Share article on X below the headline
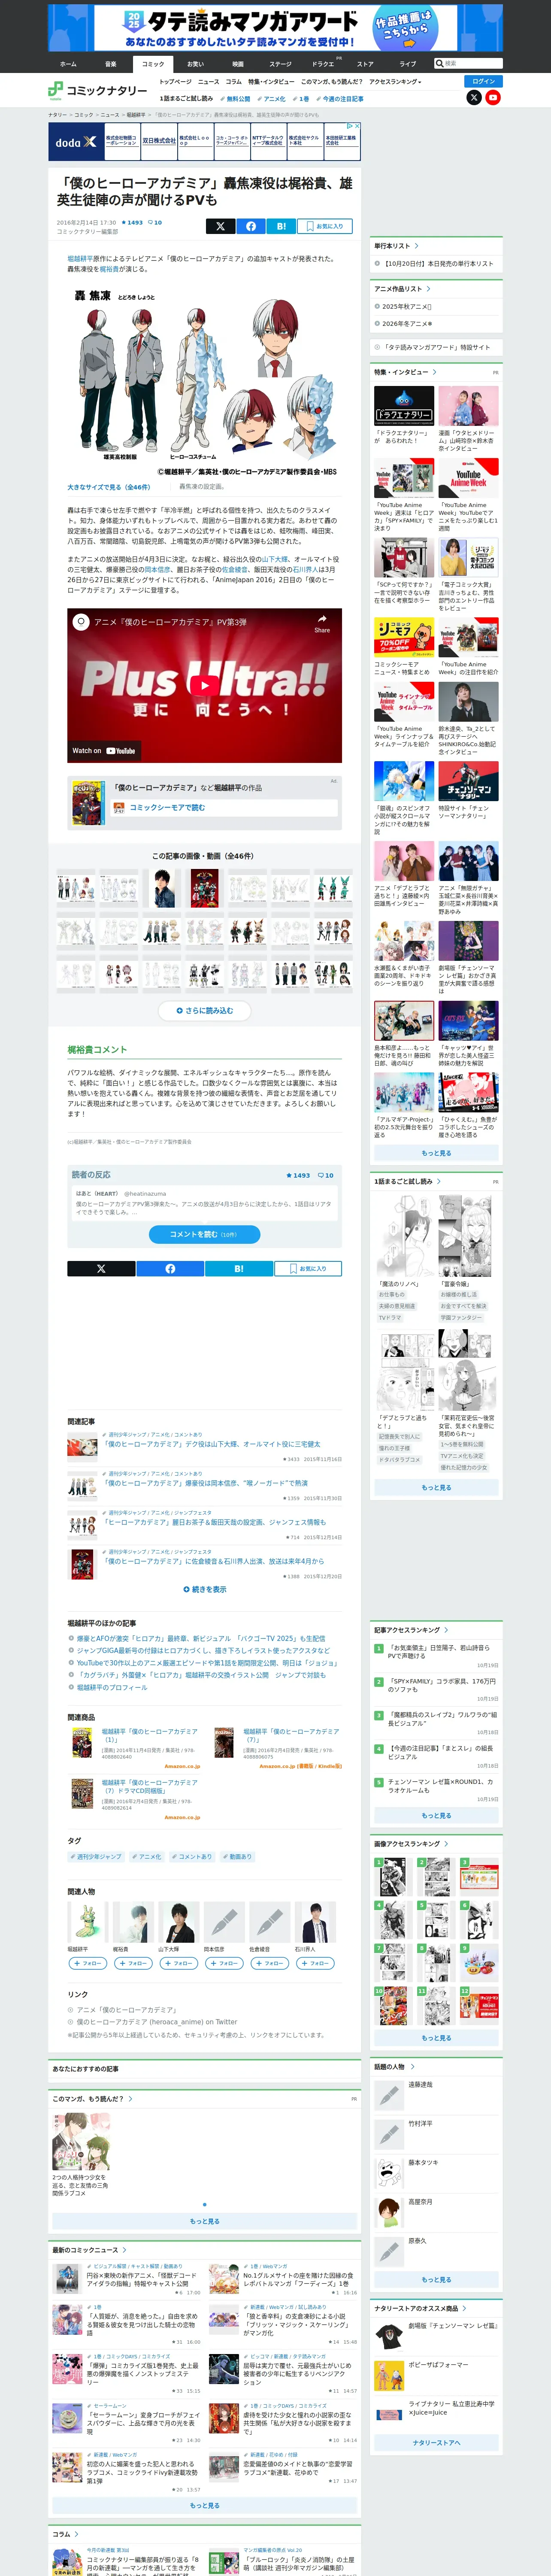The height and width of the screenshot is (2576, 551). coord(221,226)
